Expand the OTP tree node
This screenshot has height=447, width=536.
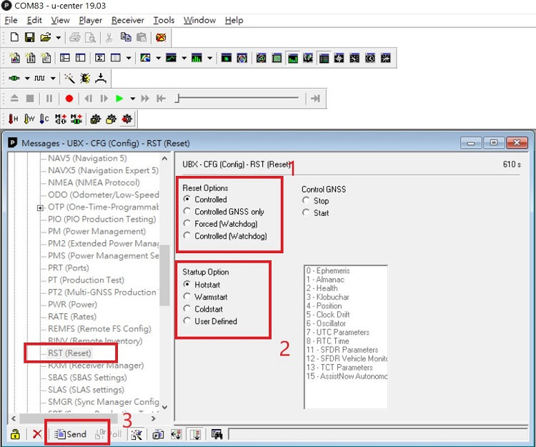41,207
